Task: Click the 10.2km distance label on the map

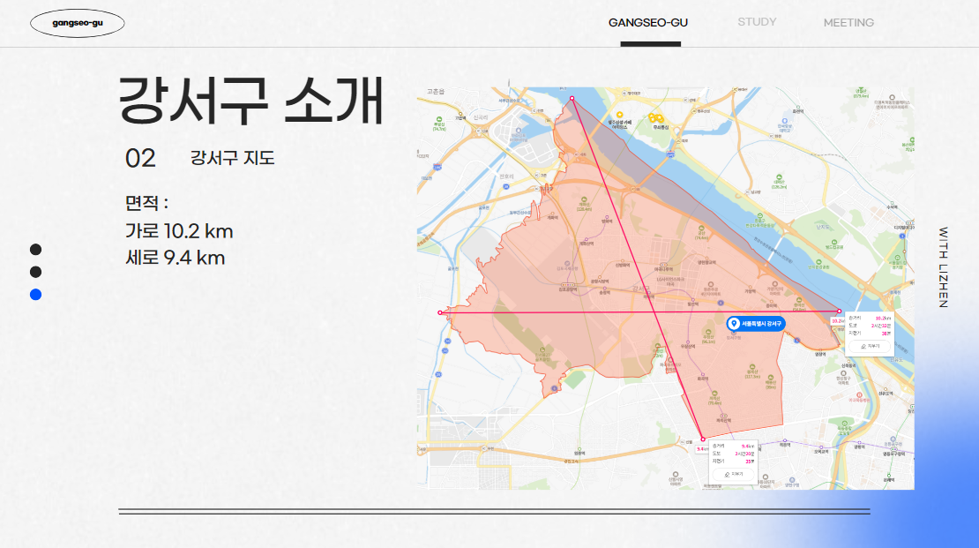Action: tap(837, 321)
